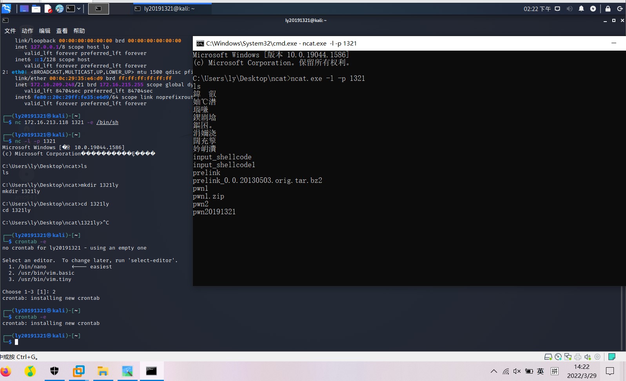Viewport: 626px width, 381px height.
Task: Open the 帮助 menu
Action: 79,31
